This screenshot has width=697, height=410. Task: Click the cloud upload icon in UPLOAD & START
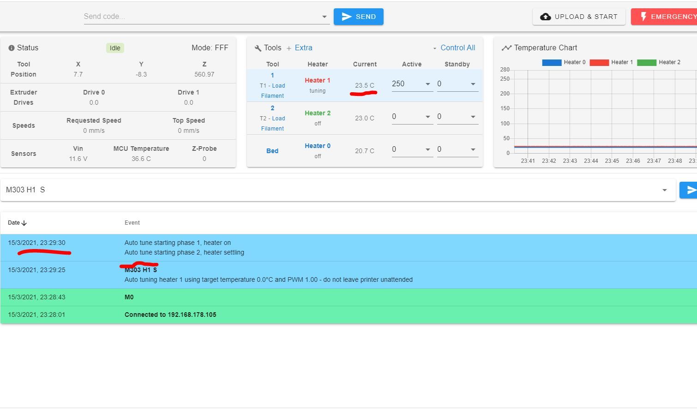(545, 17)
